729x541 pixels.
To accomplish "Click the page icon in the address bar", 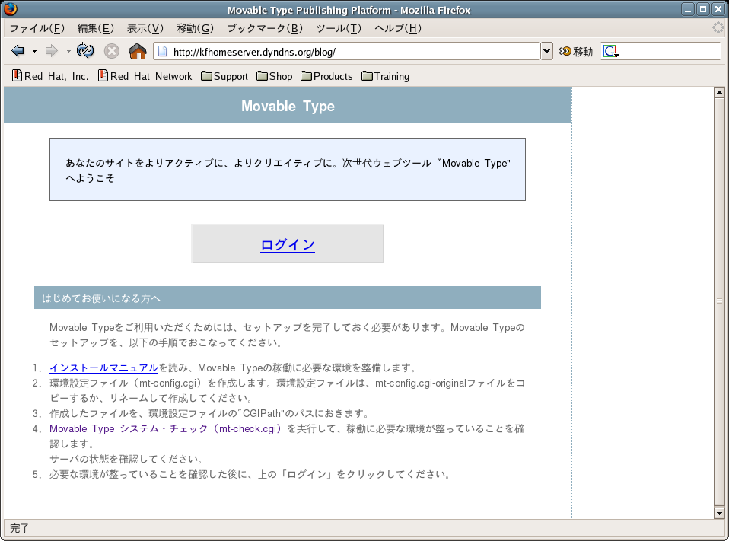I will (162, 51).
